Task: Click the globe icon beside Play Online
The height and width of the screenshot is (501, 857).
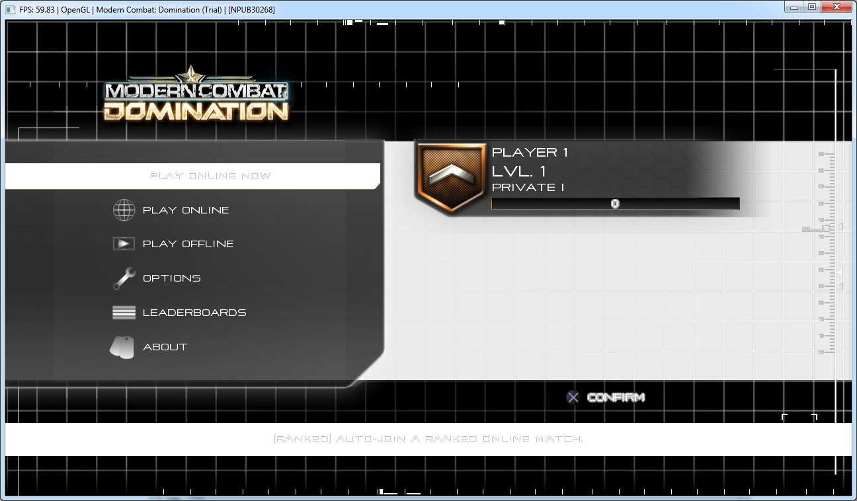Action: (x=124, y=210)
